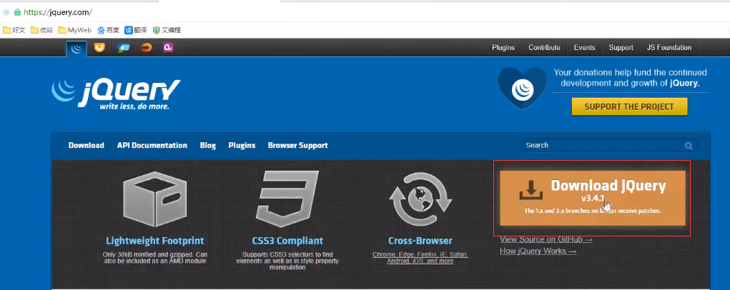Click the CSS3 shield icon
The image size is (730, 290).
tap(287, 199)
